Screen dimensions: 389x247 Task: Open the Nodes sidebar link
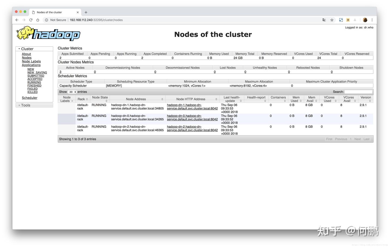tap(27, 58)
